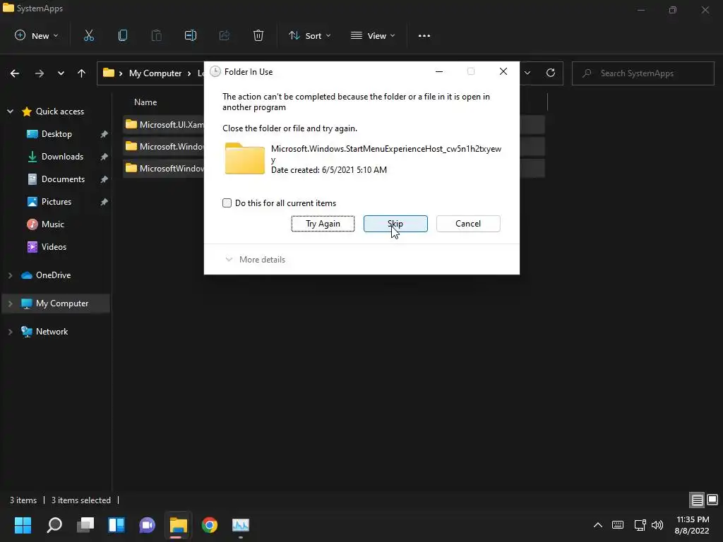This screenshot has height=542, width=723.
Task: Expand the Network tree node
Action: [10, 332]
